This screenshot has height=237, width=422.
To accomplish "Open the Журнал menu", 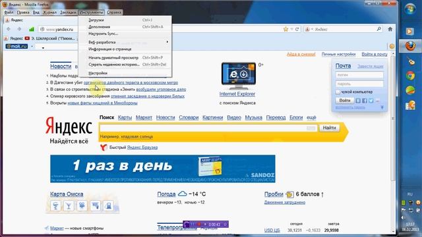I will click(50, 13).
